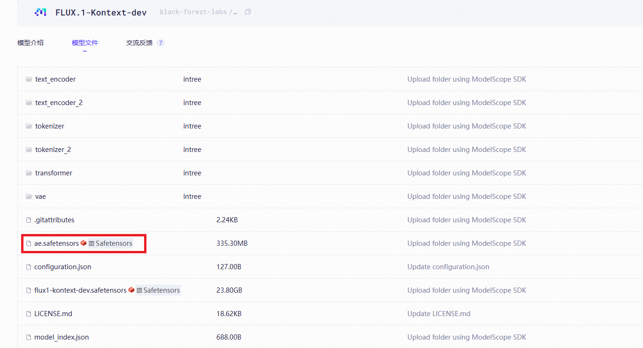Browse into the tokenizer_2 folder
The height and width of the screenshot is (348, 643).
click(x=53, y=150)
